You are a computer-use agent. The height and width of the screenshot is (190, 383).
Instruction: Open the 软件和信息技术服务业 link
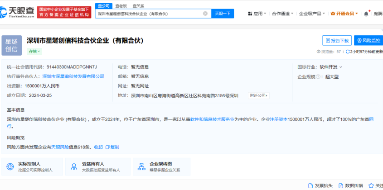(x=212, y=119)
